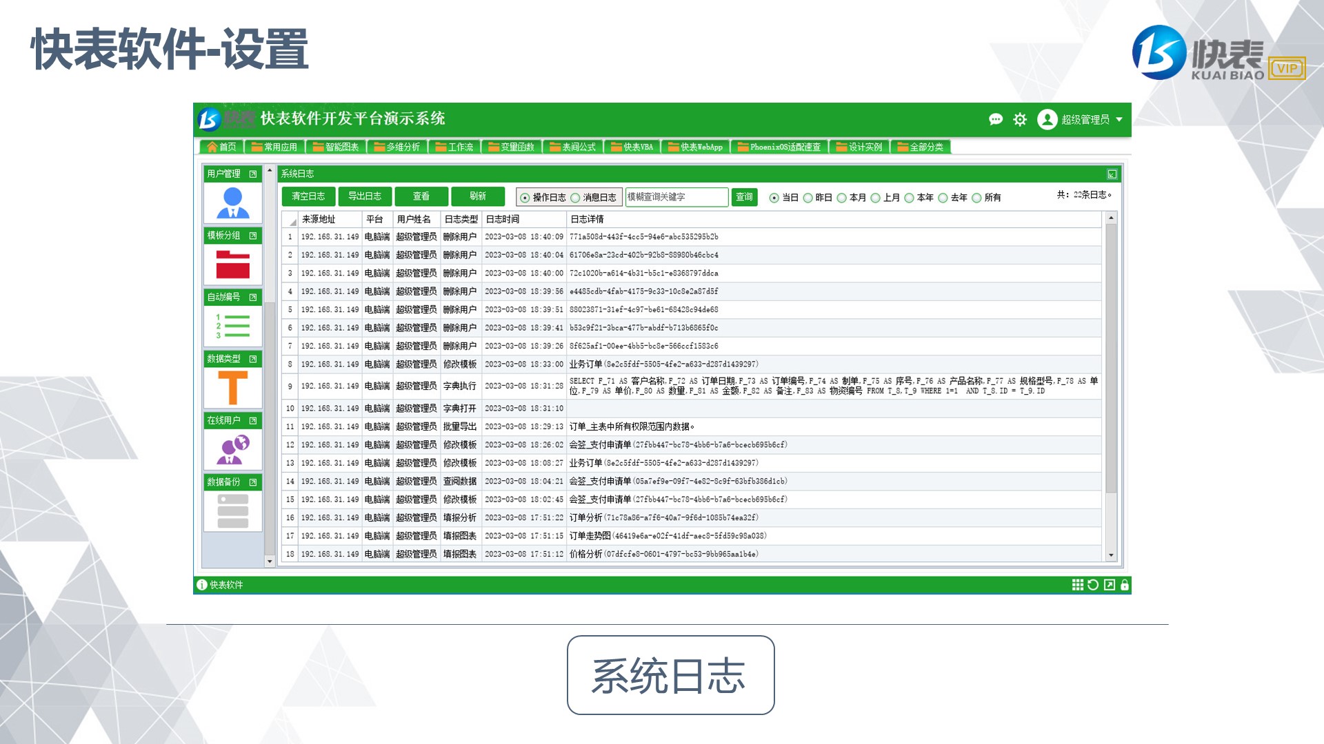
Task: Click the 日志时间 column header
Action: pos(524,219)
